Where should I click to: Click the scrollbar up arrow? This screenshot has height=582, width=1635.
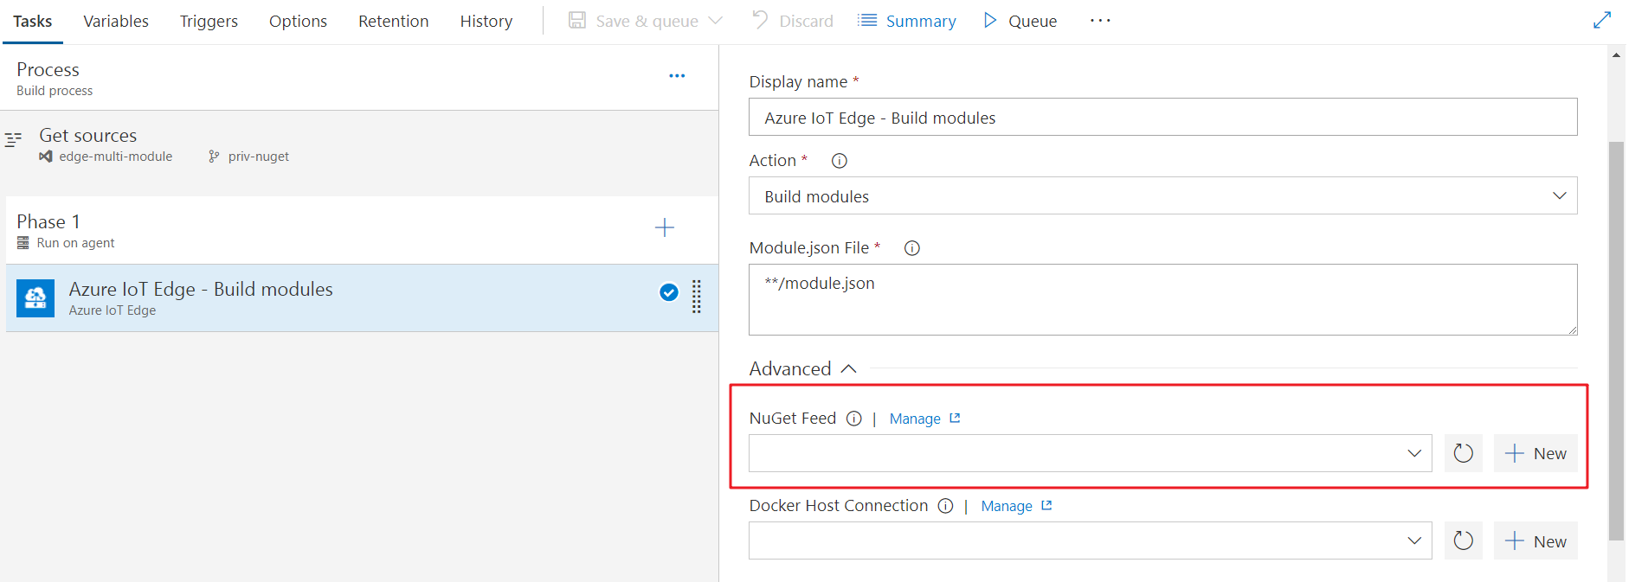(1616, 54)
